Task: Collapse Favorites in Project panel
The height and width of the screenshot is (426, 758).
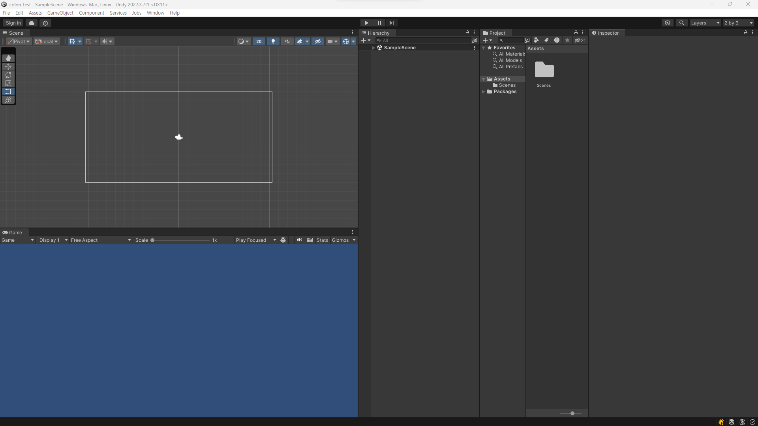Action: point(483,48)
